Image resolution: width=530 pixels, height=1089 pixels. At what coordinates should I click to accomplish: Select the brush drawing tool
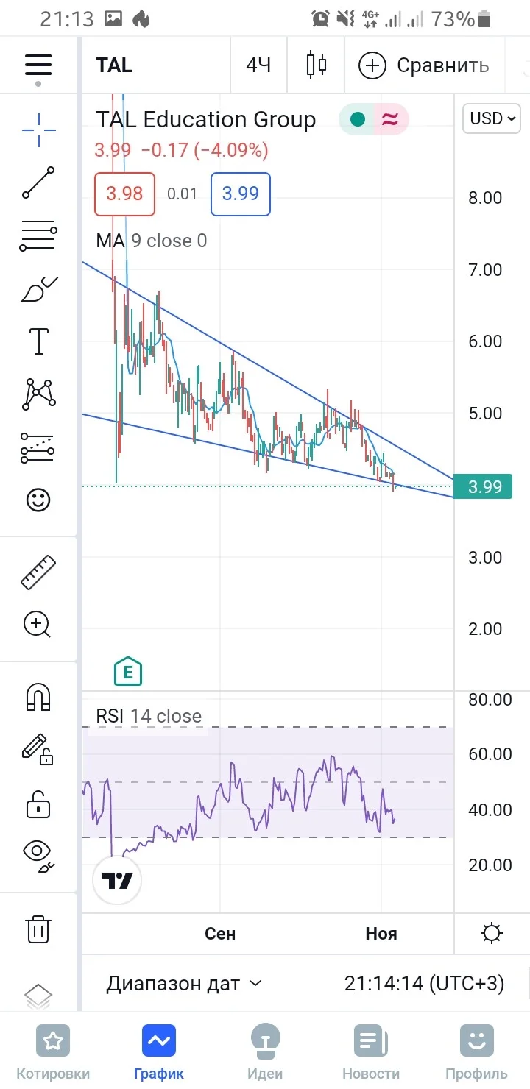click(38, 290)
